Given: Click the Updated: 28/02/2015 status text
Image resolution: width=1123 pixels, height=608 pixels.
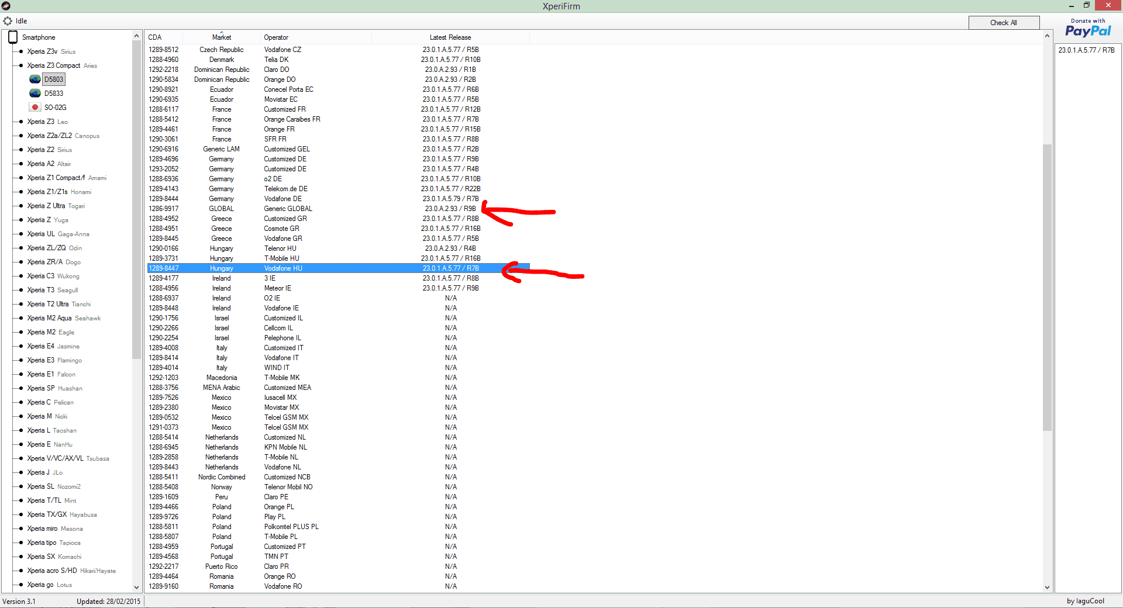Looking at the screenshot, I should coord(108,601).
